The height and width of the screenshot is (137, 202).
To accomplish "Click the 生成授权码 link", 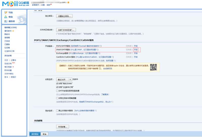I will click(107, 68).
